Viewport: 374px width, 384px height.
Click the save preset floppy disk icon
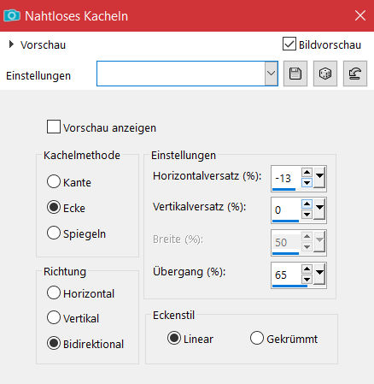(295, 74)
